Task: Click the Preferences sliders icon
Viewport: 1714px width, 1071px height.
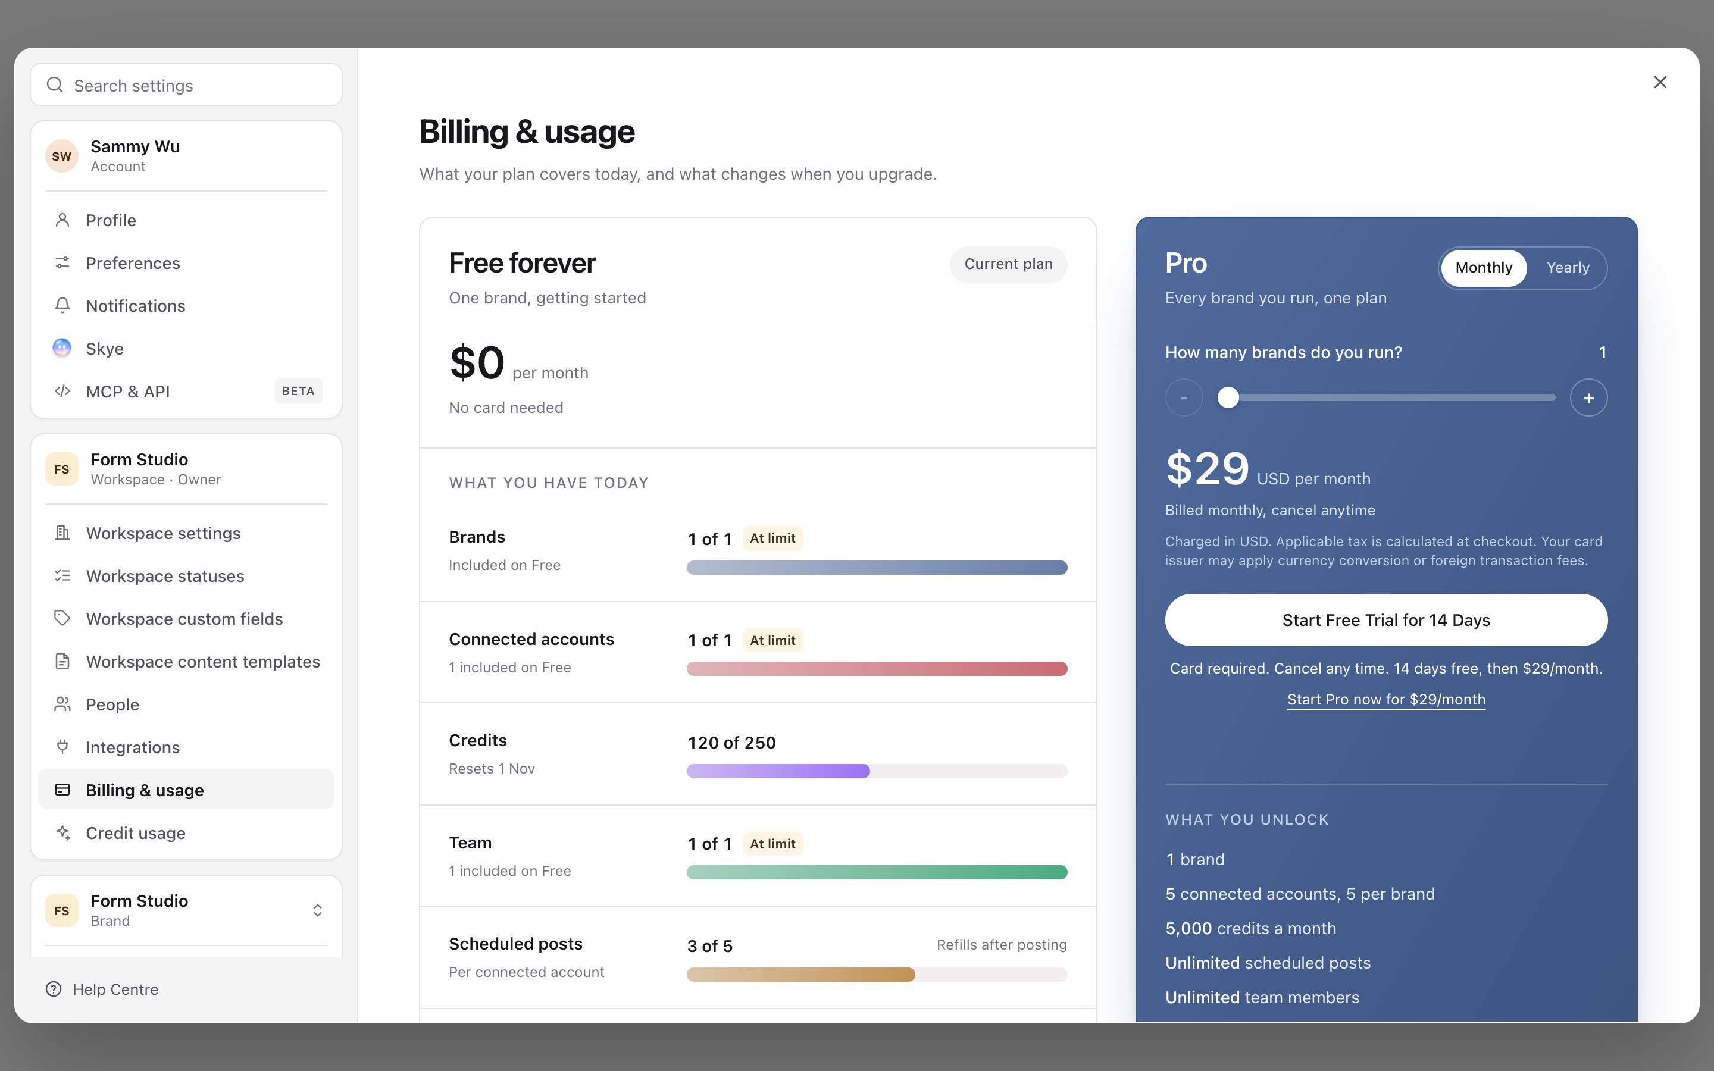Action: point(62,263)
